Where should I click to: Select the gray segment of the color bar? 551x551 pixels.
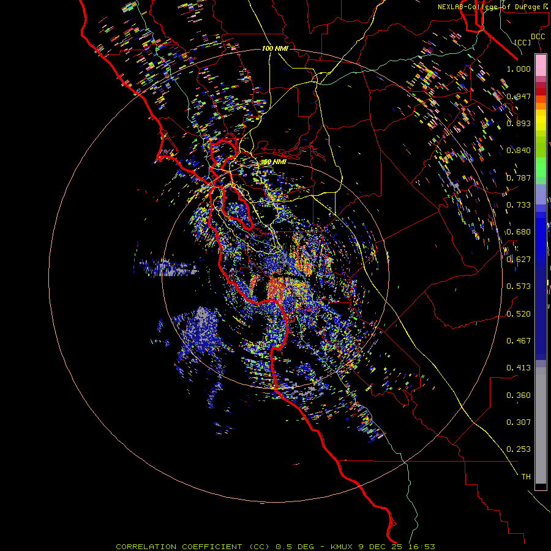tap(541, 425)
